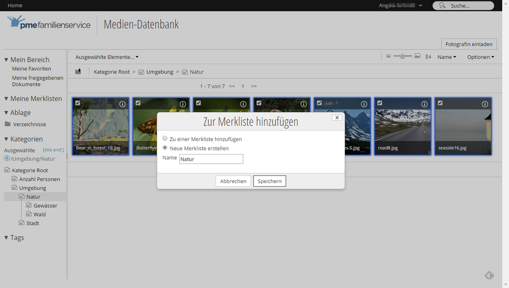Open the Bear_in_forest_19.jpg thumbnail

(101, 126)
